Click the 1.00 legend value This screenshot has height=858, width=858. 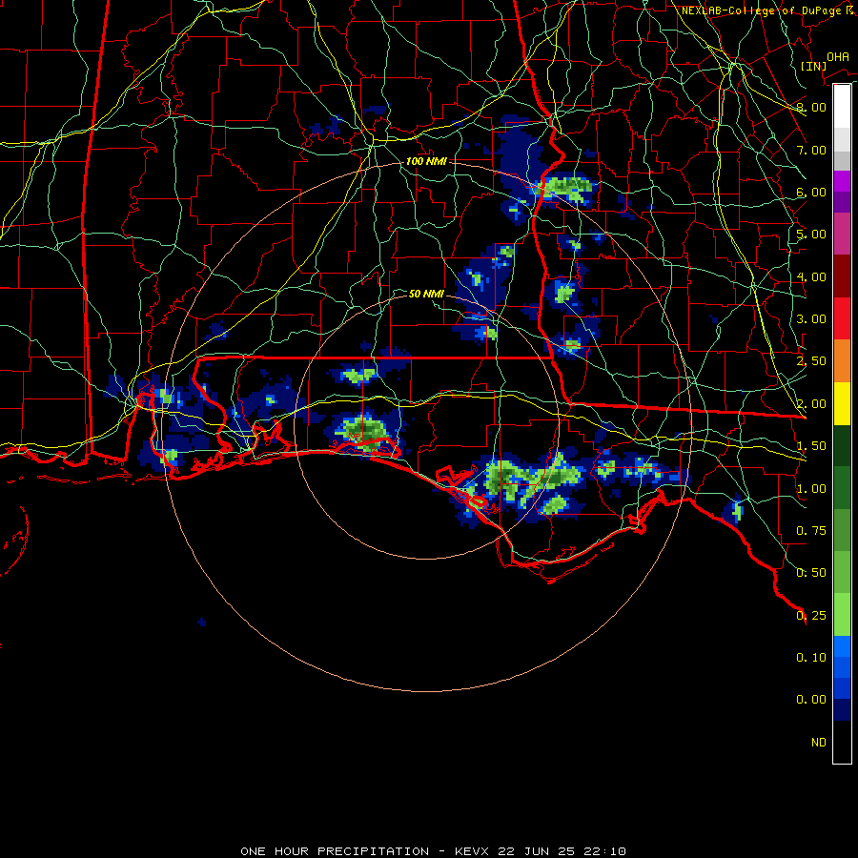pyautogui.click(x=811, y=489)
